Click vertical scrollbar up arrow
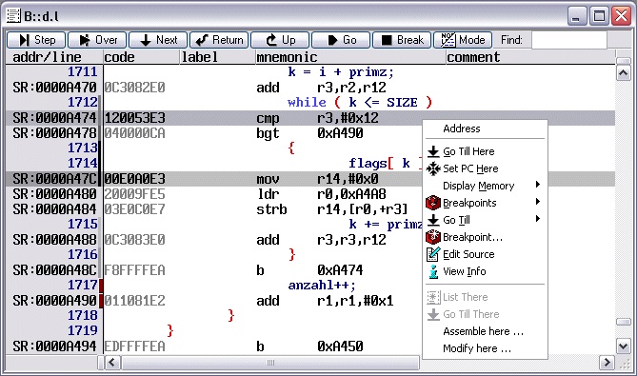The image size is (637, 376). pyautogui.click(x=623, y=73)
